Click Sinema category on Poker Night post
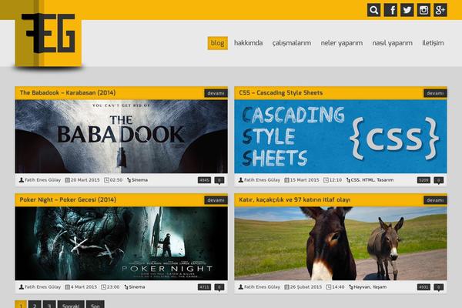Viewport: 462px width, 308px height. (137, 286)
